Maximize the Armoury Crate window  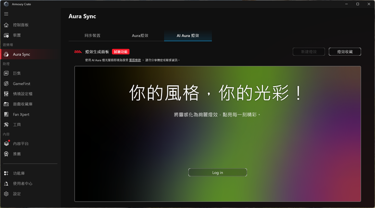[x=358, y=4]
